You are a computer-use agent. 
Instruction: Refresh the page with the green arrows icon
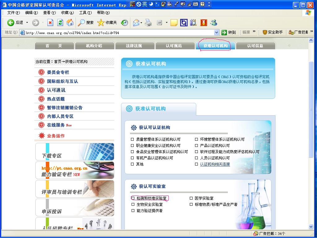click(60, 22)
